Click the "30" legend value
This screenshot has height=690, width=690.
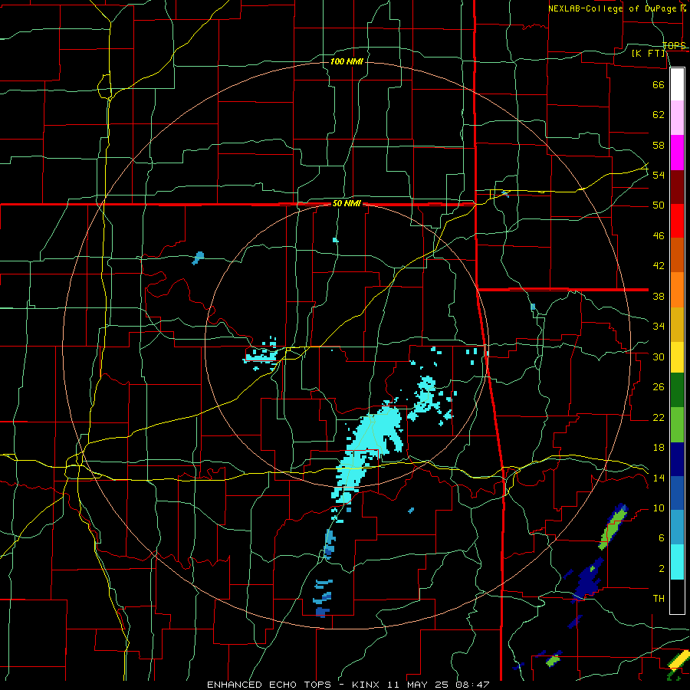(659, 356)
